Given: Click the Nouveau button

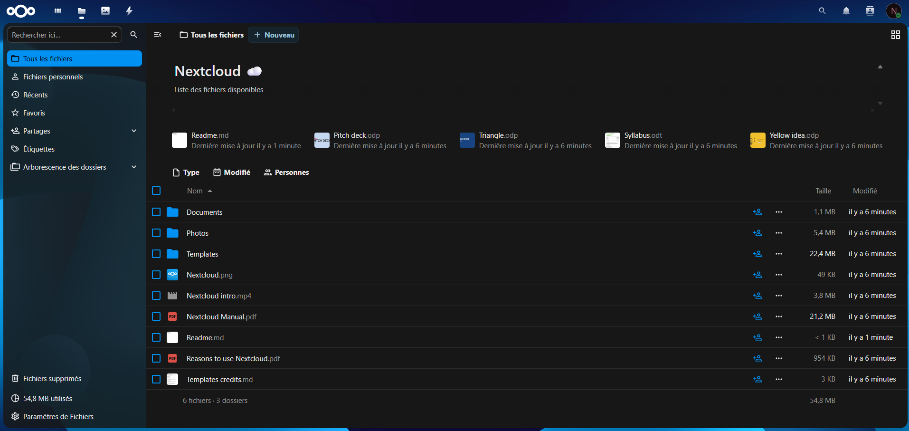Looking at the screenshot, I should coord(274,35).
